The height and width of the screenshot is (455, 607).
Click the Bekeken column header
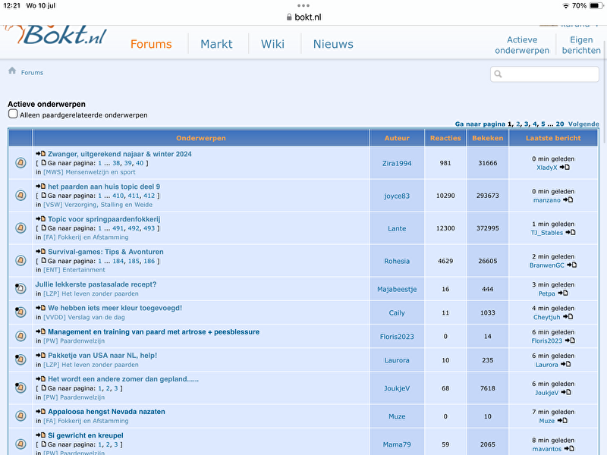[487, 138]
